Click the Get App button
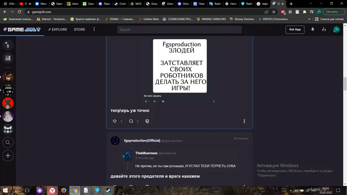This screenshot has width=347, height=195. (x=295, y=29)
